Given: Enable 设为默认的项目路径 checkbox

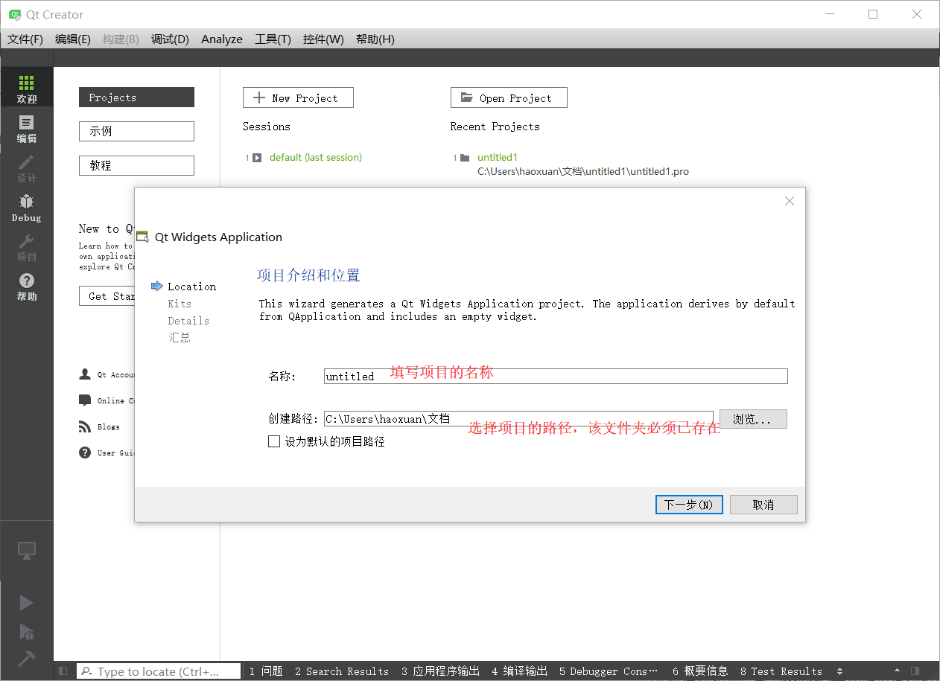Looking at the screenshot, I should pos(273,441).
